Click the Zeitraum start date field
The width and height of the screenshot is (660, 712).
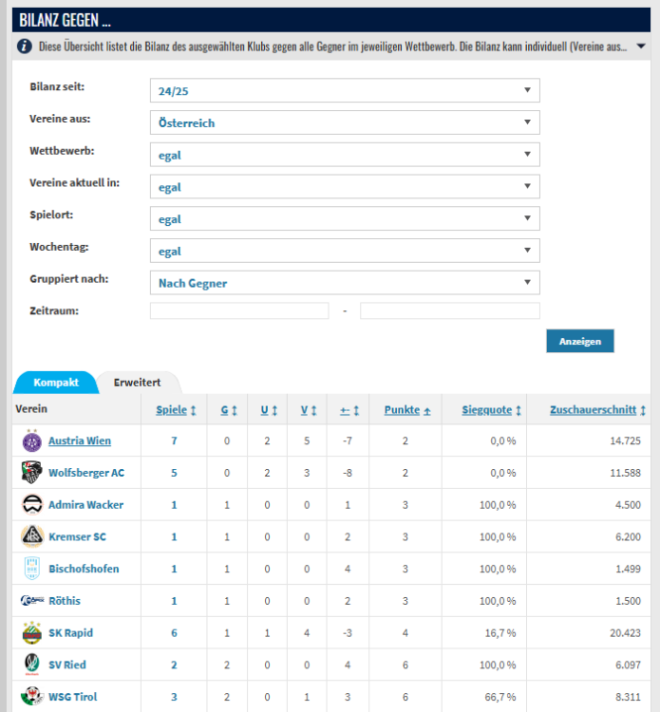(239, 311)
